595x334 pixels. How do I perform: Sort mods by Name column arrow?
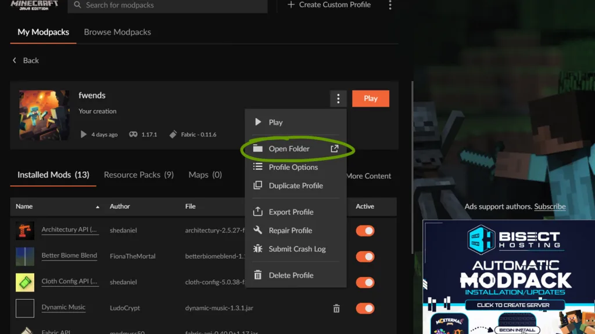tap(97, 207)
